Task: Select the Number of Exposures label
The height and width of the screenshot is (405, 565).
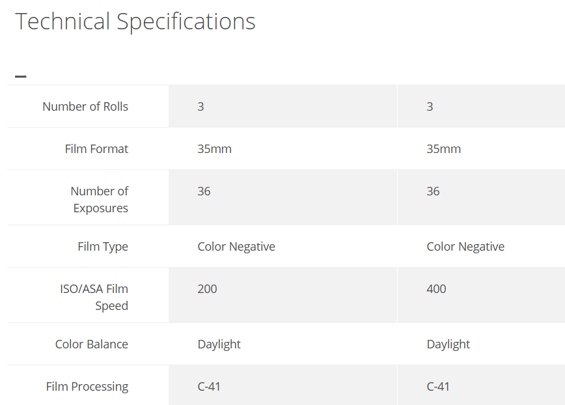Action: pyautogui.click(x=99, y=199)
